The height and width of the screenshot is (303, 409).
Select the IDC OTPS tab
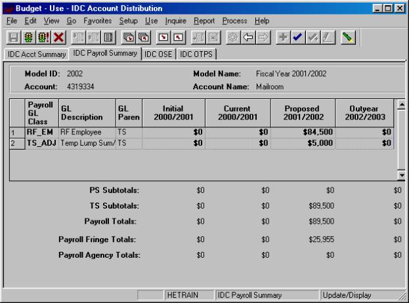[196, 54]
